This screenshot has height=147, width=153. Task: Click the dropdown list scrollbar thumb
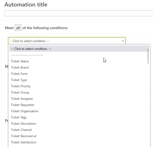pos(148,56)
